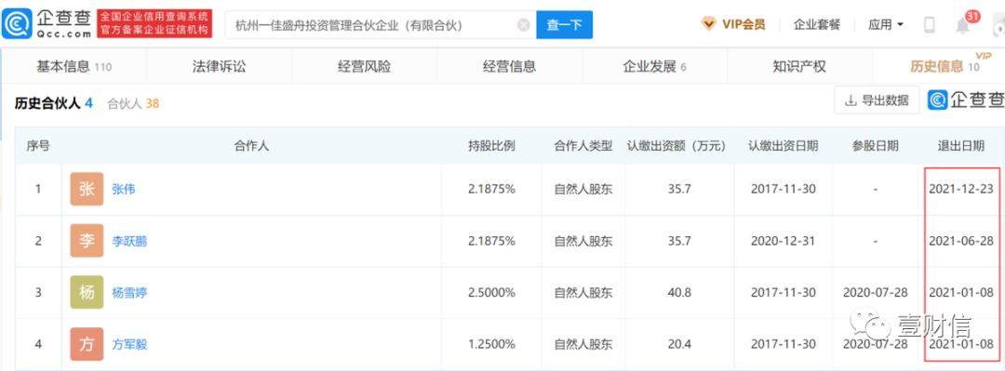This screenshot has height=371, width=1005.
Task: Click the VIP会员 diamond icon
Action: (x=708, y=24)
